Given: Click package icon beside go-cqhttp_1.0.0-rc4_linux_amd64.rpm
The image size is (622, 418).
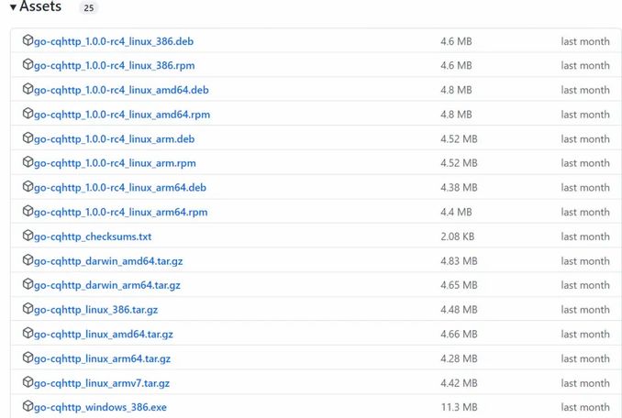Looking at the screenshot, I should click(x=28, y=114).
